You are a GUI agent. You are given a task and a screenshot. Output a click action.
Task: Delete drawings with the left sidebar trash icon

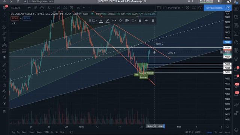coord(4,112)
